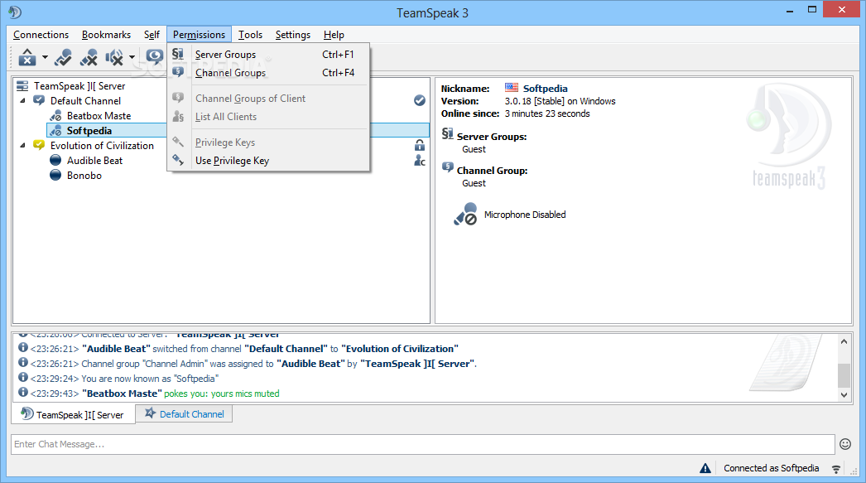Select user Audible Beat

[95, 160]
